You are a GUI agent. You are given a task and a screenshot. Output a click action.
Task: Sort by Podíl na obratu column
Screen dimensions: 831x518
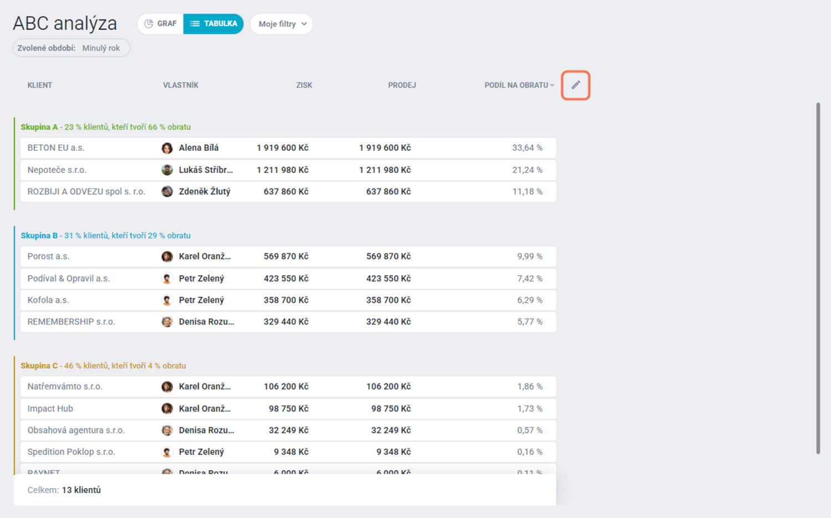click(518, 85)
